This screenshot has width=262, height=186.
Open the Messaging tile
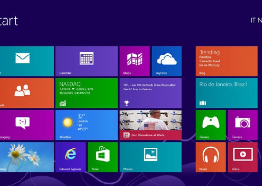coord(27,125)
